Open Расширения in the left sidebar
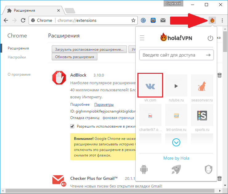 pos(18,48)
